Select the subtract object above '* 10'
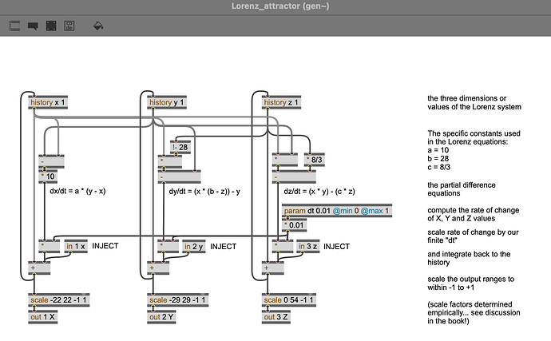 51,161
